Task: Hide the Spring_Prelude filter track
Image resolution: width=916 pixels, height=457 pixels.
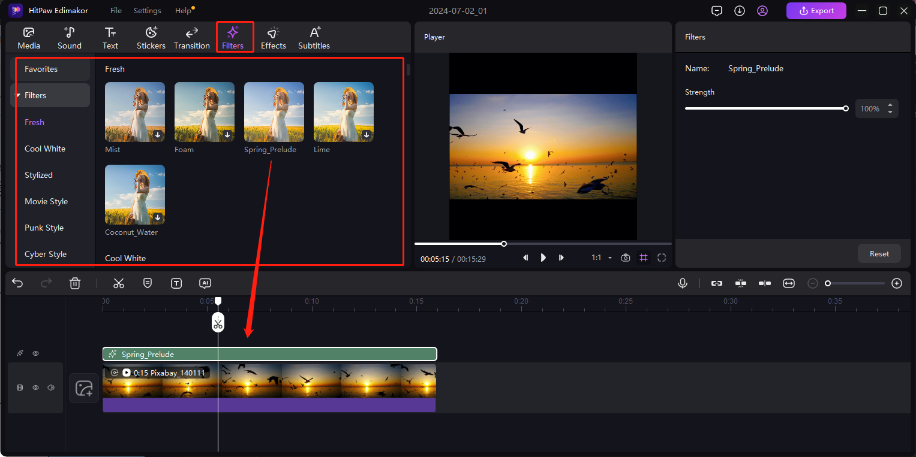Action: click(35, 353)
